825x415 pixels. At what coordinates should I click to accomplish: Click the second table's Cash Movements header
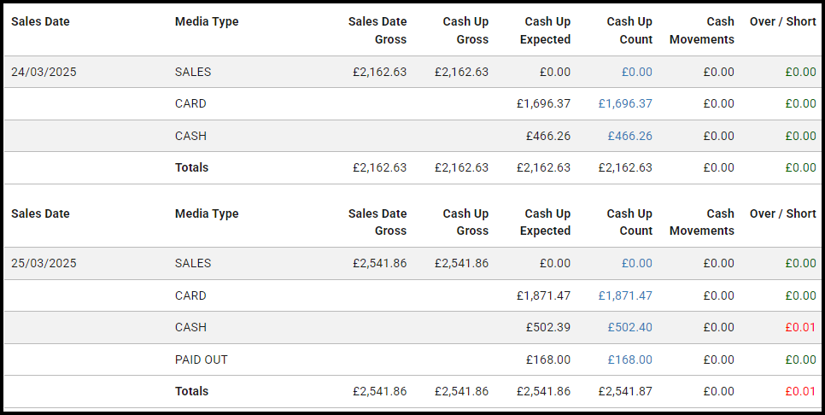tap(702, 222)
